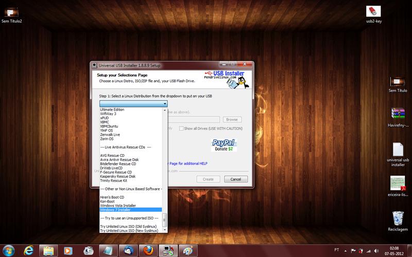Image resolution: width=412 pixels, height=257 pixels.
Task: Select XBMCbuntu entry
Action: point(131,126)
